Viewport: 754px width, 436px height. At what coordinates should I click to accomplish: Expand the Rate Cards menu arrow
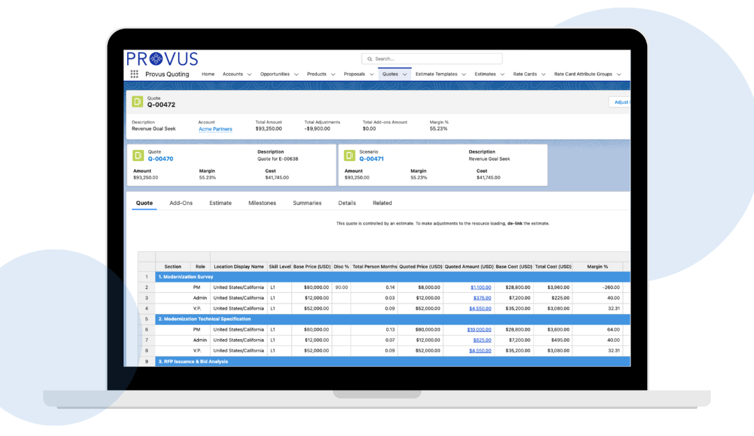point(542,73)
